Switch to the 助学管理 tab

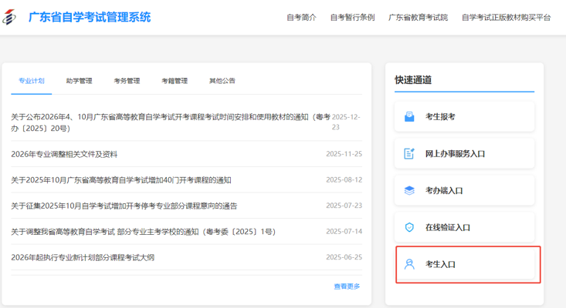coord(79,81)
